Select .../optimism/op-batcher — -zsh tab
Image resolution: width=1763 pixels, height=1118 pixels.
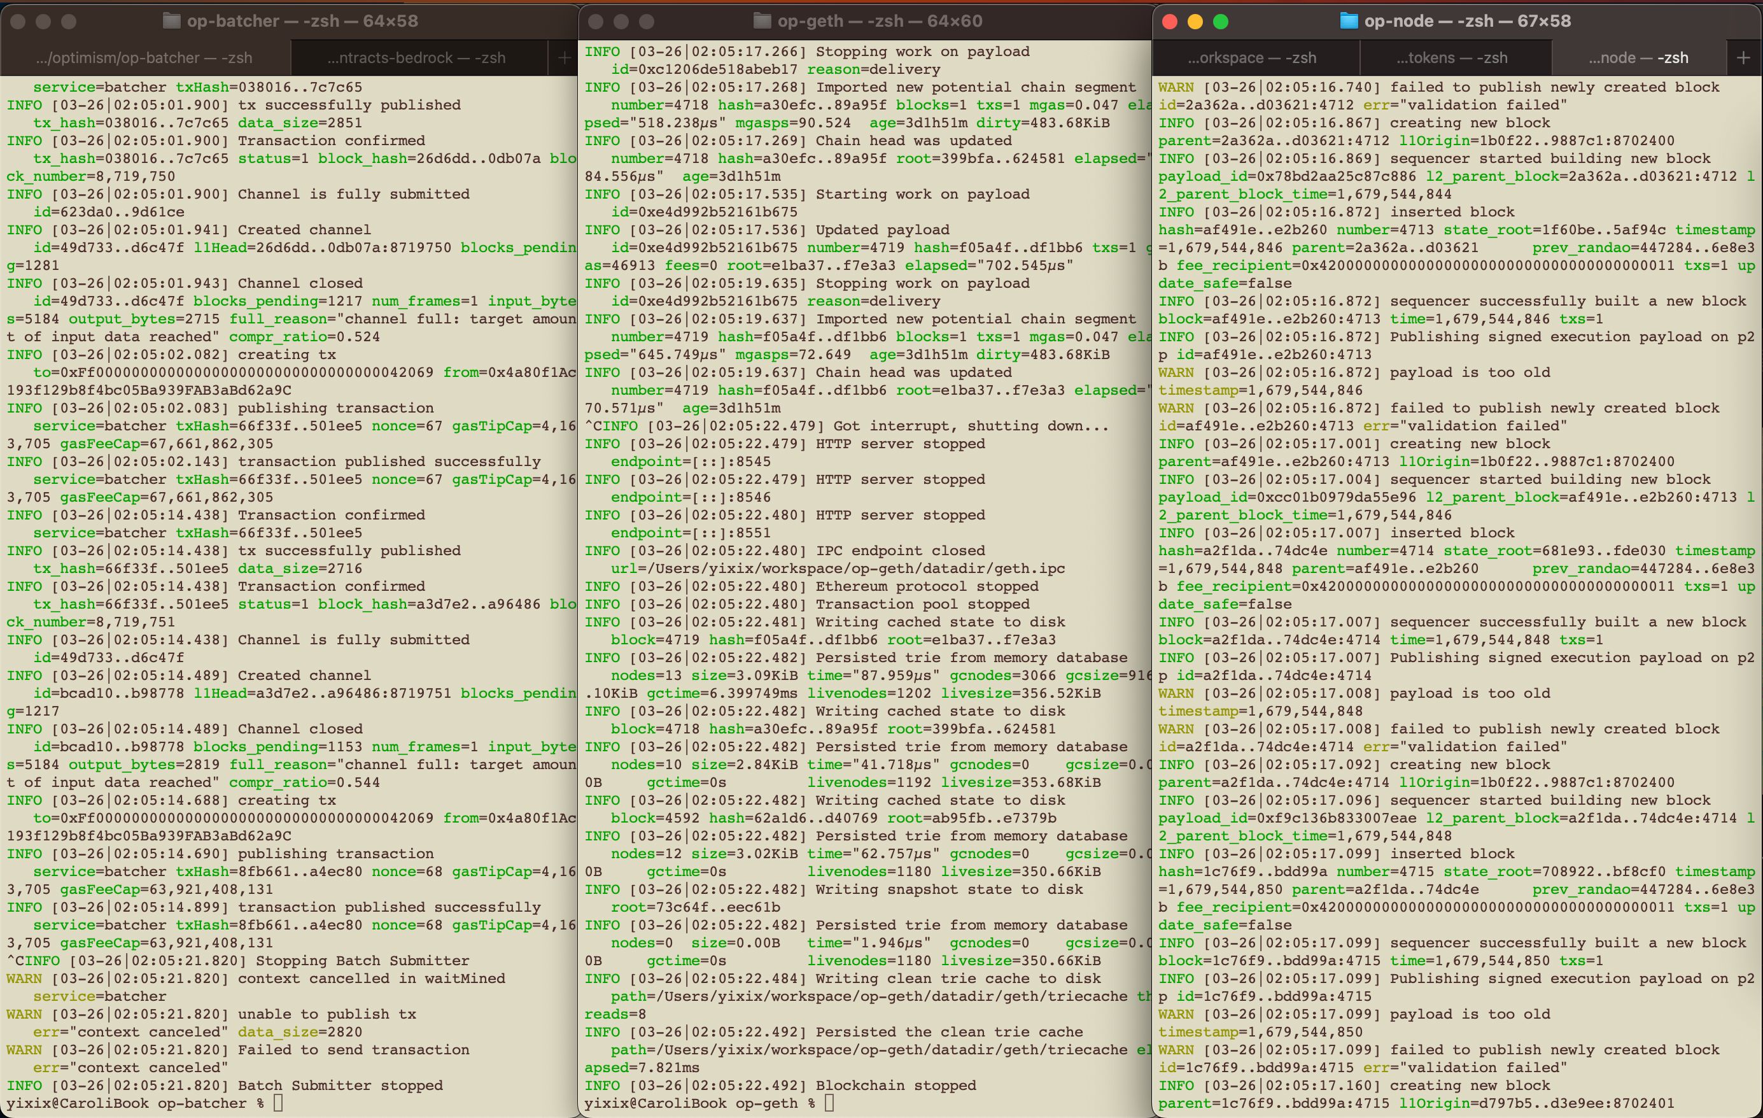(x=144, y=57)
